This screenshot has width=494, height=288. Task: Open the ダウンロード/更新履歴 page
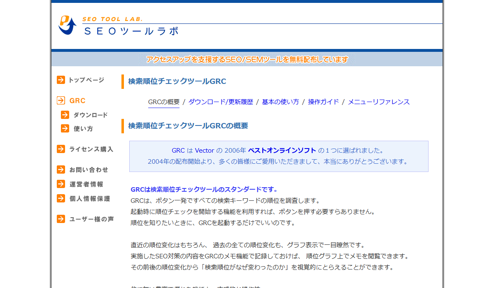221,102
